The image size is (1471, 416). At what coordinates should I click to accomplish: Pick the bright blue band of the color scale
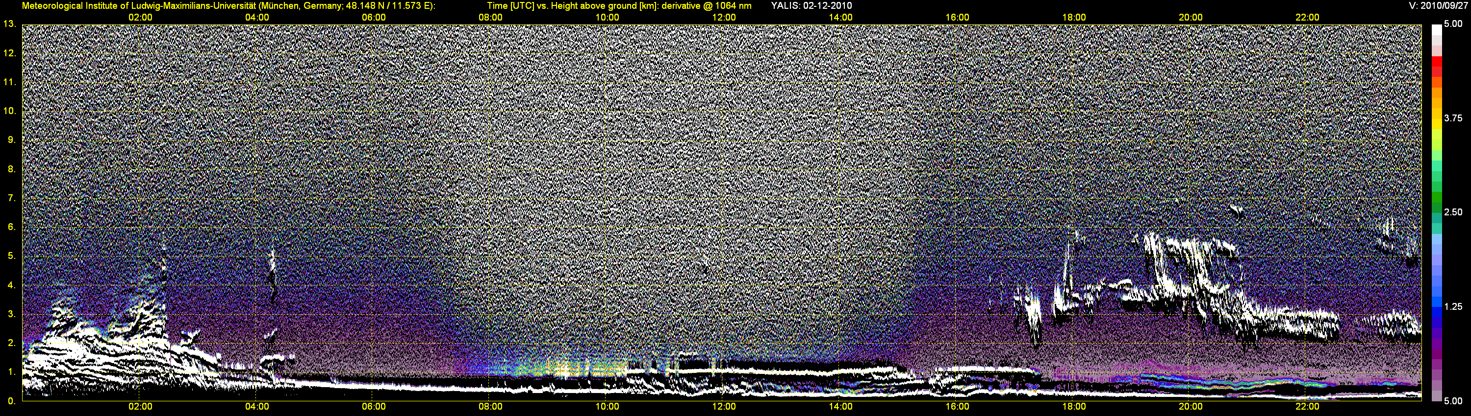(x=1436, y=302)
